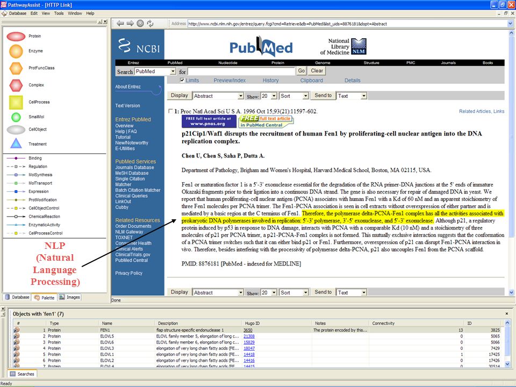
Task: Pick the CellProcess yellow square icon
Action: click(x=16, y=102)
